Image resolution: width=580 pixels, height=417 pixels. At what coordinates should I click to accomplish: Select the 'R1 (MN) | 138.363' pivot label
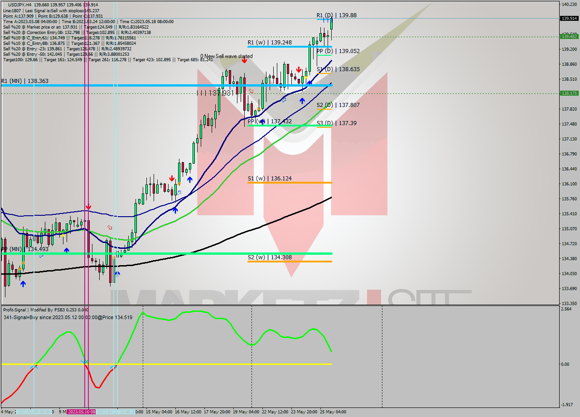tap(24, 81)
